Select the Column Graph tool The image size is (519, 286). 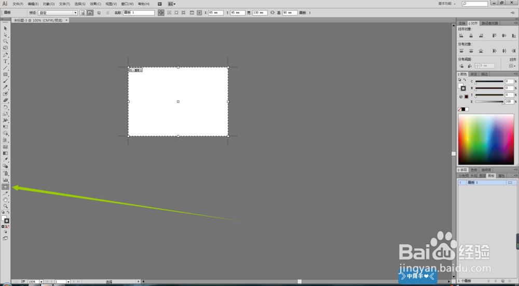click(5, 180)
